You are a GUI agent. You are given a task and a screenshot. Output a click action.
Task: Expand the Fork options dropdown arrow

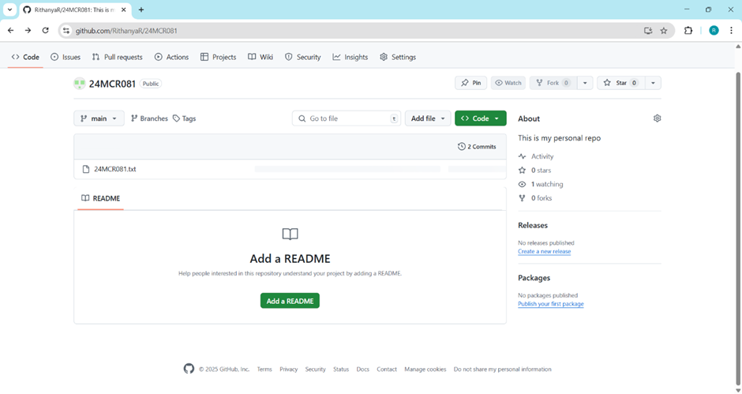tap(585, 83)
